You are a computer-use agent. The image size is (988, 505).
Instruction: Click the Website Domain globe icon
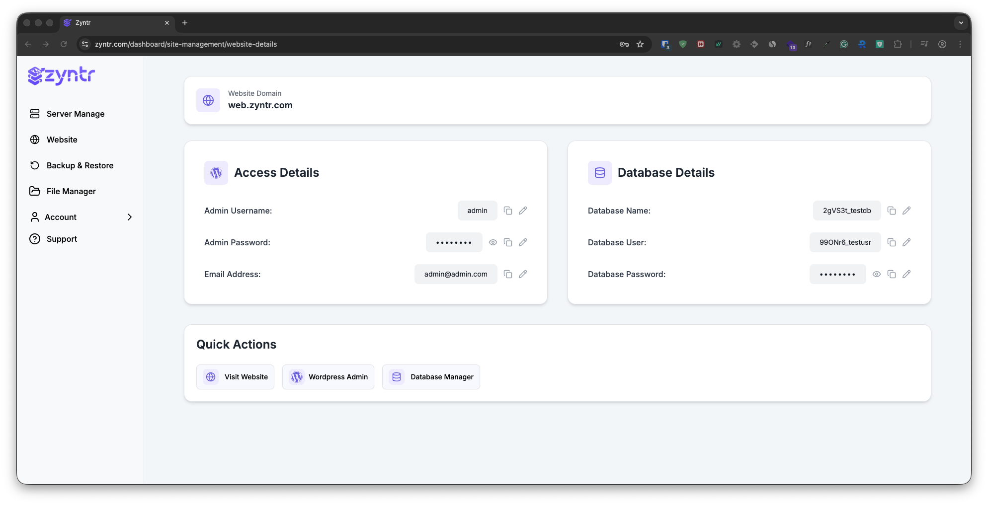pyautogui.click(x=208, y=100)
